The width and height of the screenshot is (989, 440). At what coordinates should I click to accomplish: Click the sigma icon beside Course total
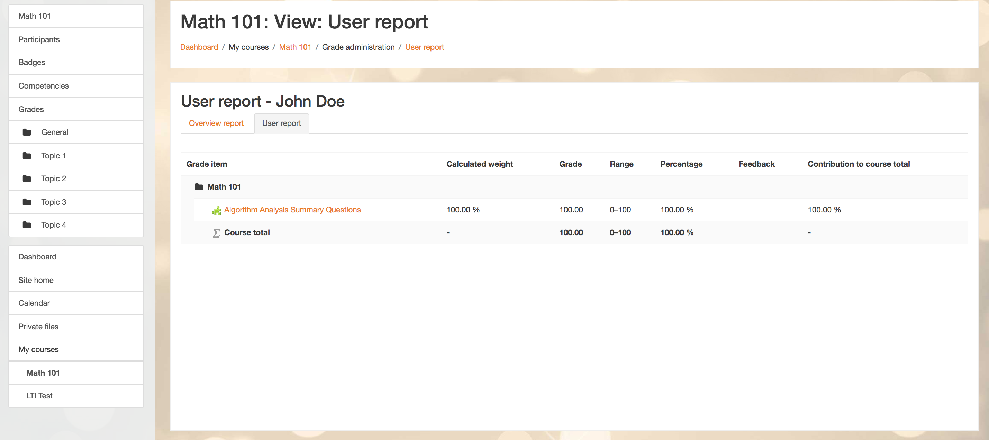[216, 233]
